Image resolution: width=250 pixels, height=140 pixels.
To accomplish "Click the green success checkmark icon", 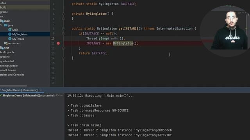I will click(x=1, y=95).
